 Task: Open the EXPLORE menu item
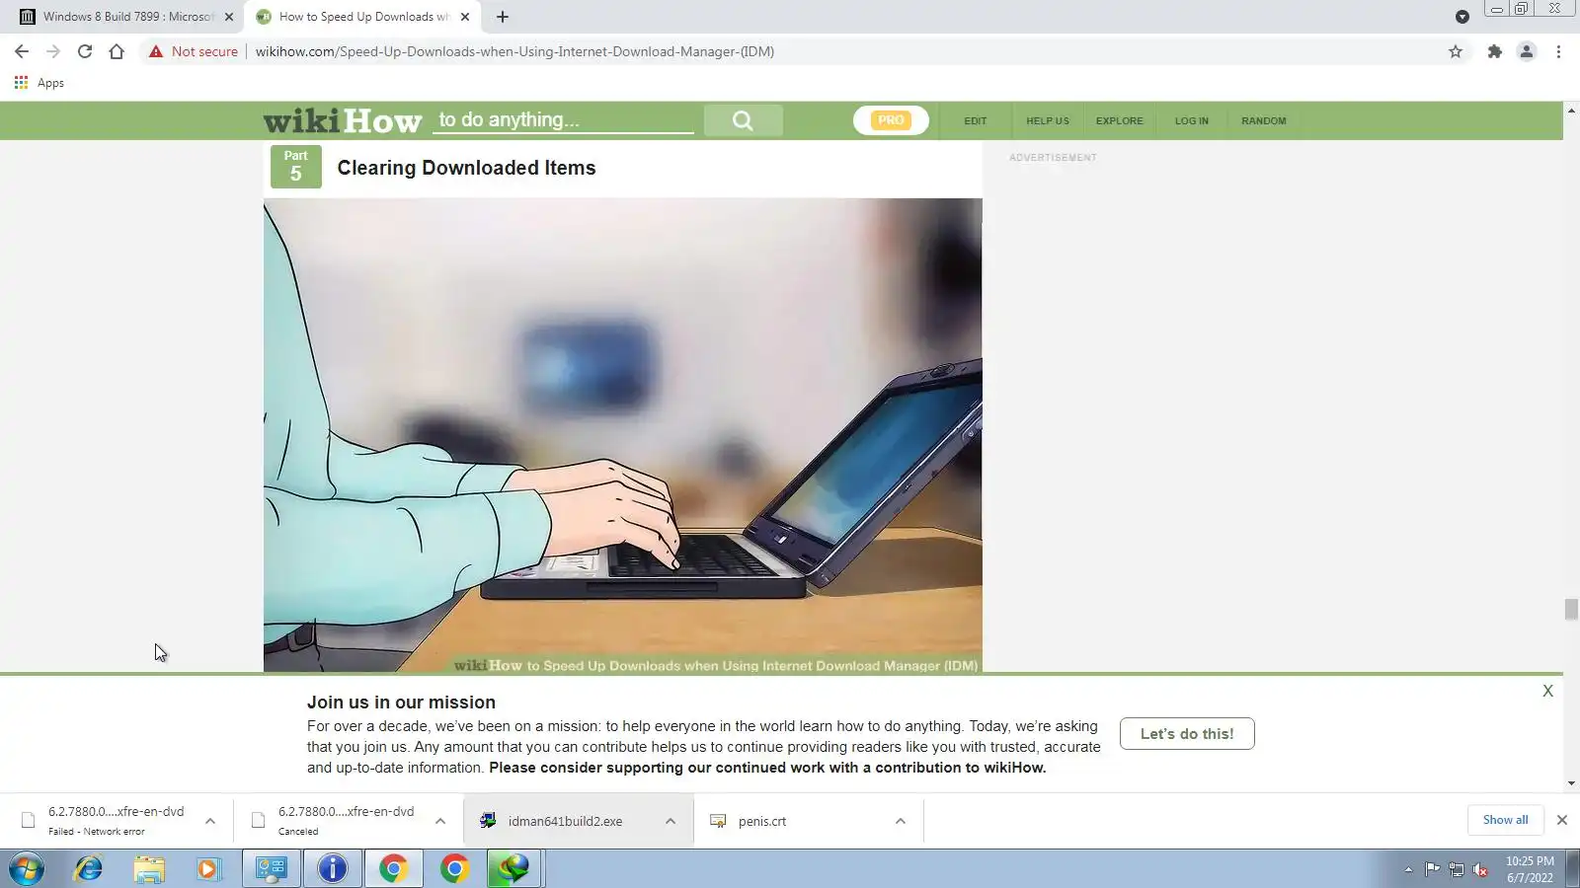pyautogui.click(x=1120, y=120)
